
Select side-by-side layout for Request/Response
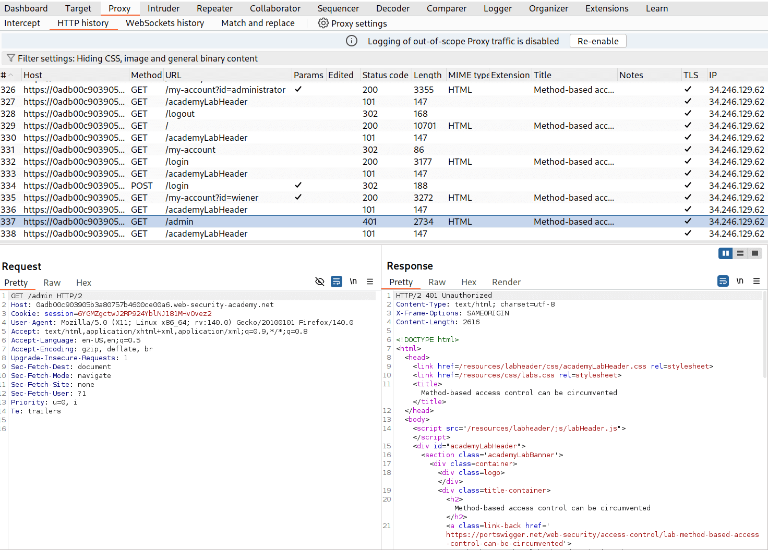(x=725, y=253)
